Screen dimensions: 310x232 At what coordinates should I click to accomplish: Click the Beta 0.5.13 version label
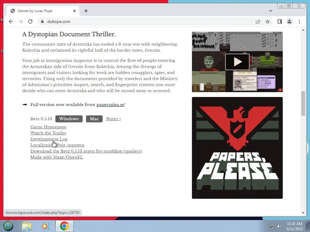tap(41, 119)
